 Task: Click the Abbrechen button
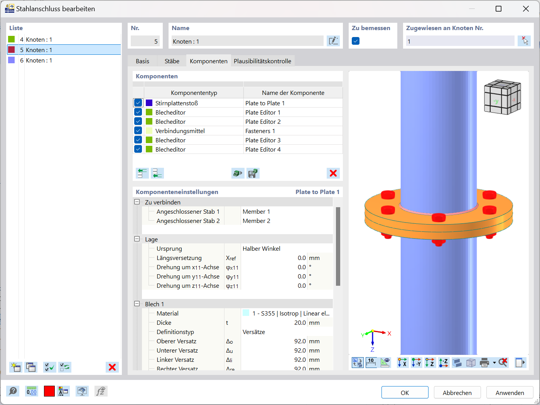tap(457, 392)
